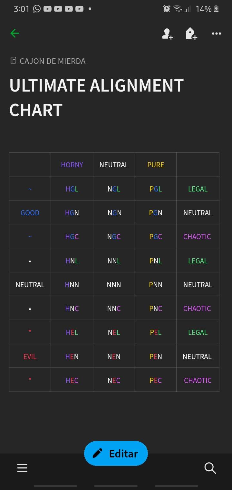Open the CAJON DE MIERDA category
Viewport: 232px width, 490px height.
click(x=53, y=61)
